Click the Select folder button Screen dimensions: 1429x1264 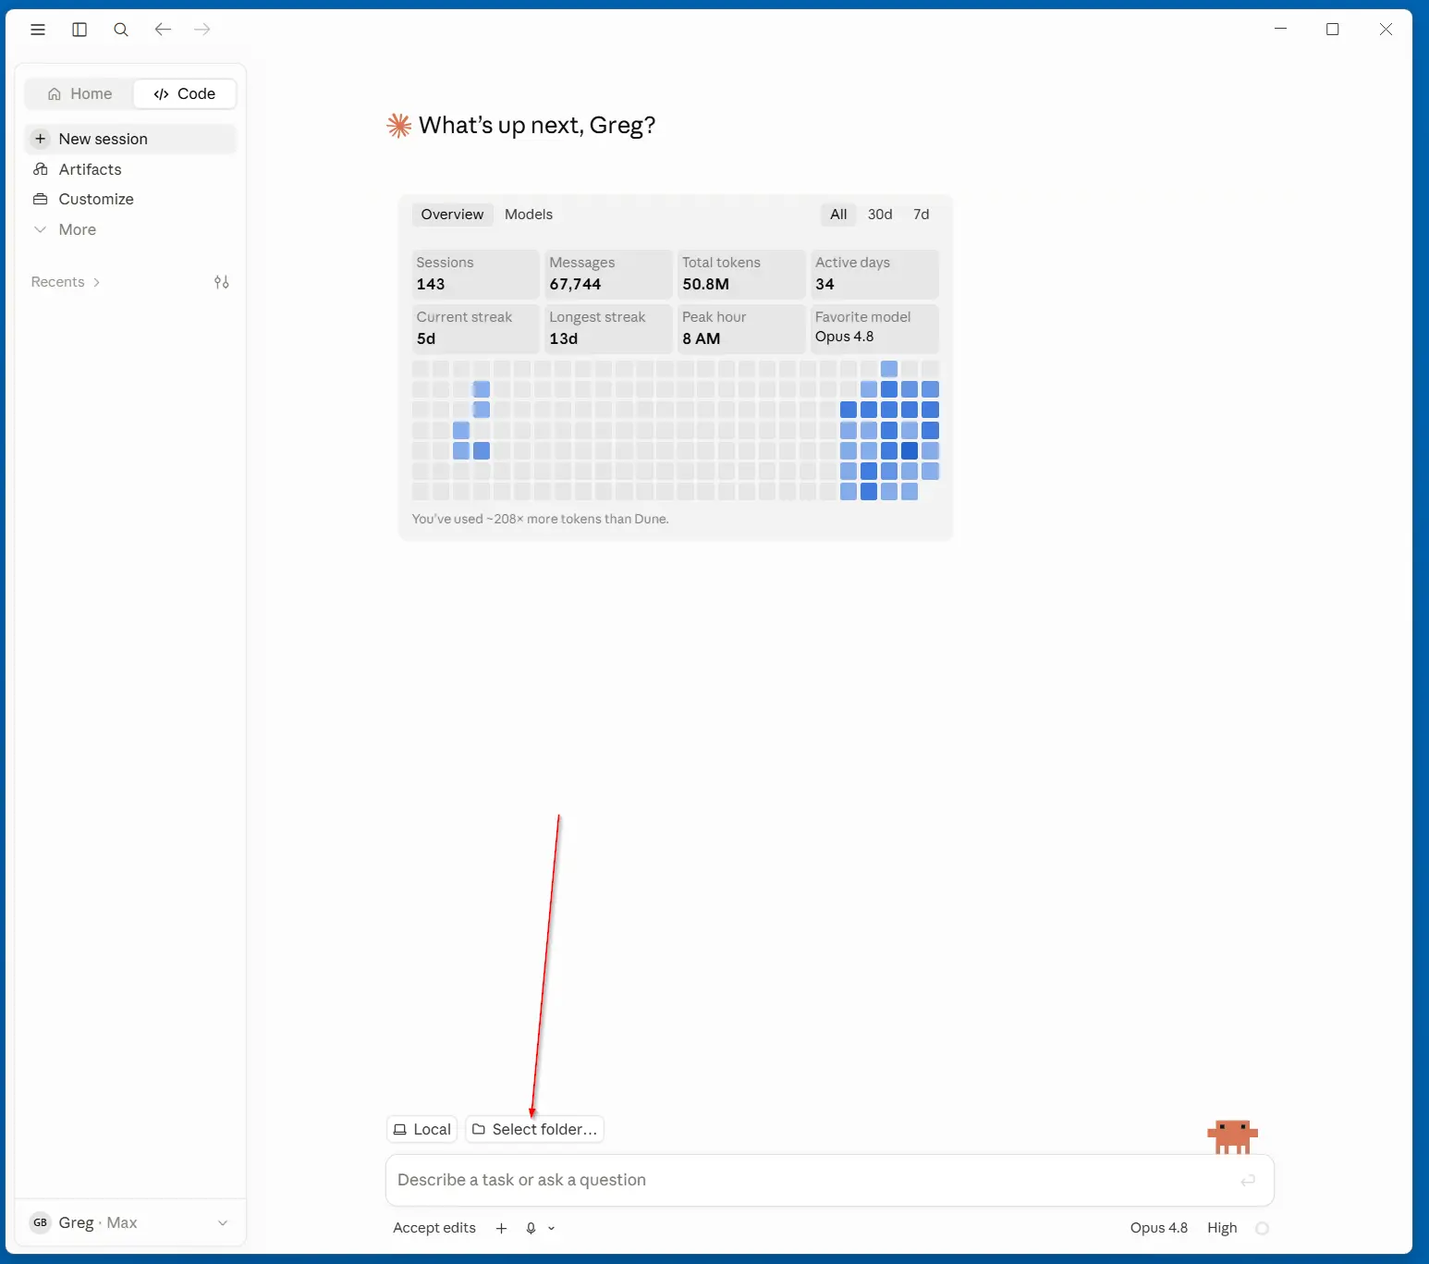[534, 1129]
